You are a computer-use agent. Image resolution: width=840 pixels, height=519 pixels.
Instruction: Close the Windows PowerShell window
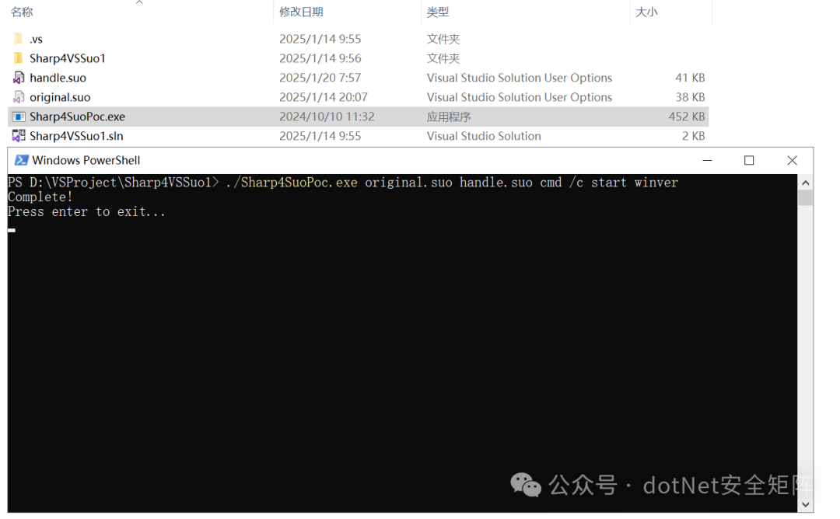tap(792, 160)
